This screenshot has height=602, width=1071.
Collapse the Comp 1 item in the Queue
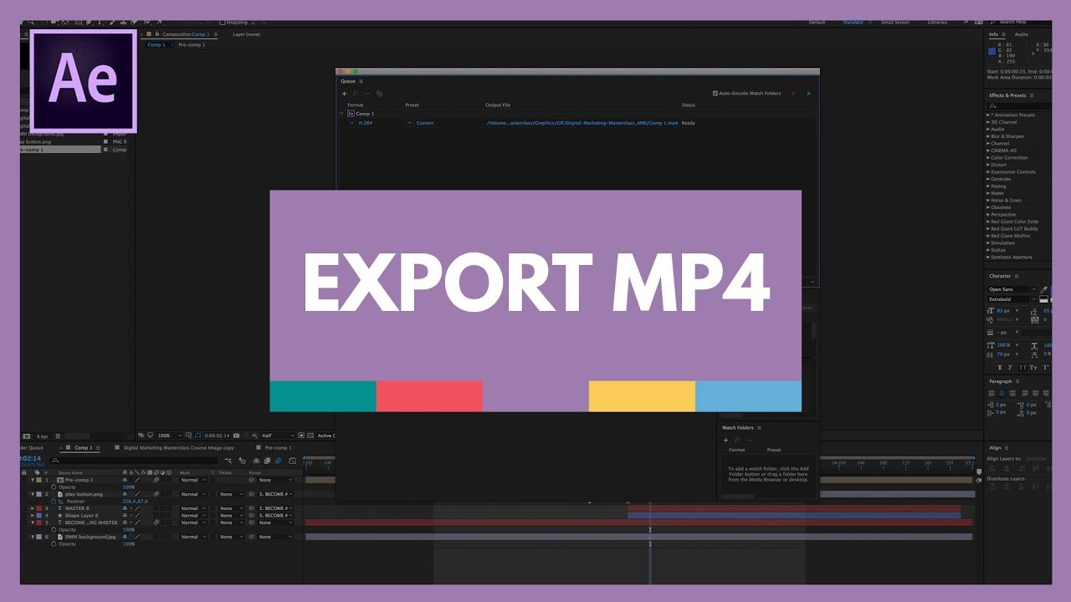341,113
